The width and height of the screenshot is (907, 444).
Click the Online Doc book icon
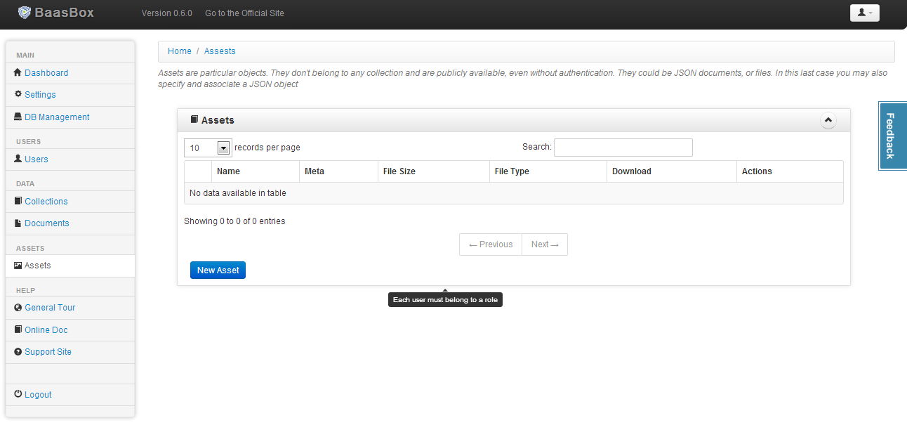18,329
